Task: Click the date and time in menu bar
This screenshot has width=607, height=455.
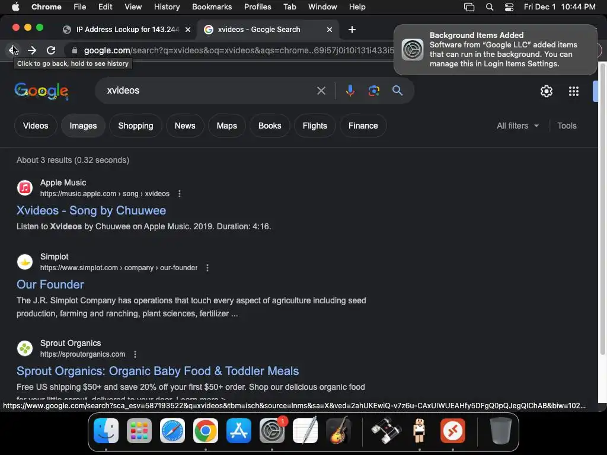Action: (x=560, y=7)
